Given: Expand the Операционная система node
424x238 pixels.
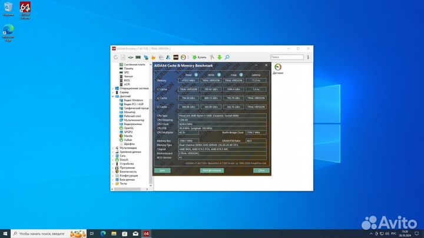Looking at the screenshot, I should coord(112,88).
